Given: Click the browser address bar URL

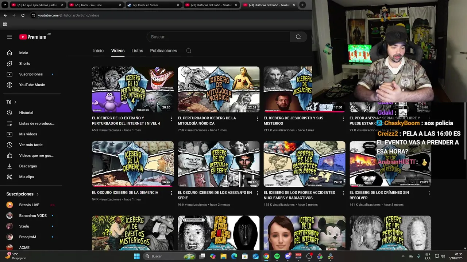Looking at the screenshot, I should [69, 15].
